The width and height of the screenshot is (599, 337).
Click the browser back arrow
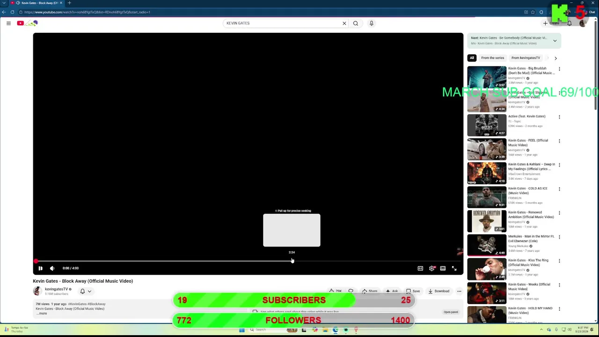4,12
